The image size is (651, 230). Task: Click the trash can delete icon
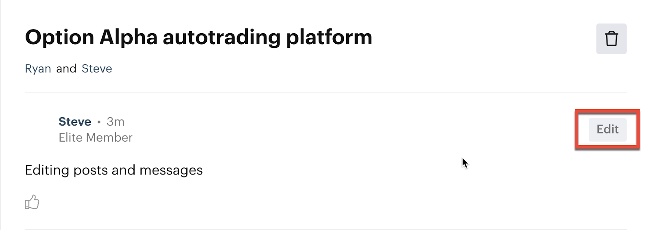[x=611, y=39]
